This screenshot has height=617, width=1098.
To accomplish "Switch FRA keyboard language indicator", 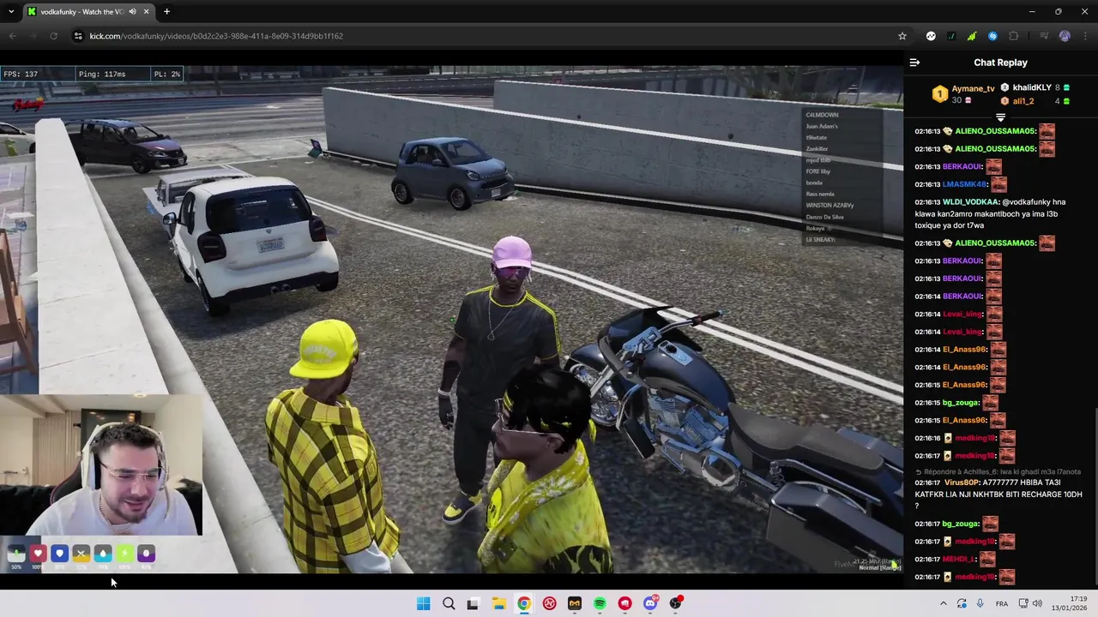I will click(x=1002, y=604).
